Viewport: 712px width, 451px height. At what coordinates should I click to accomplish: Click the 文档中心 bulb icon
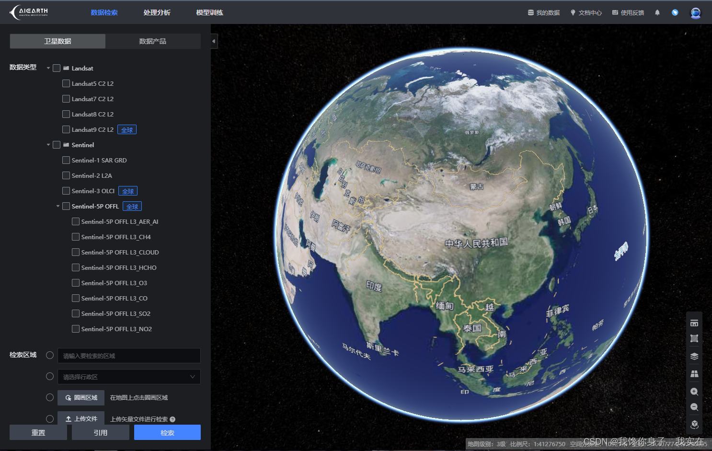point(573,12)
